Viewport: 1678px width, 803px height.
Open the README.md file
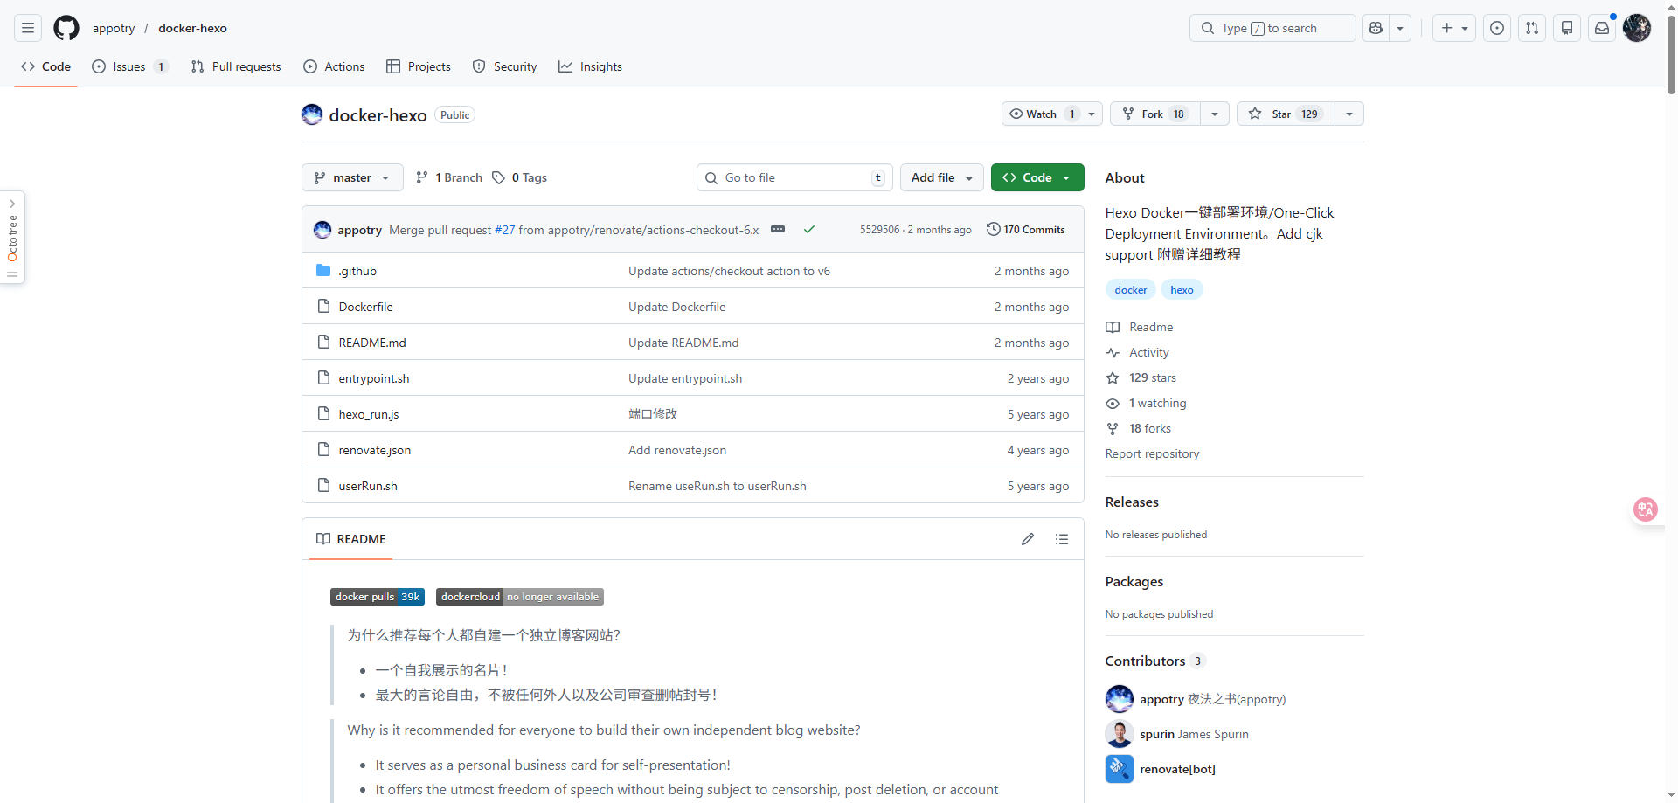point(372,343)
